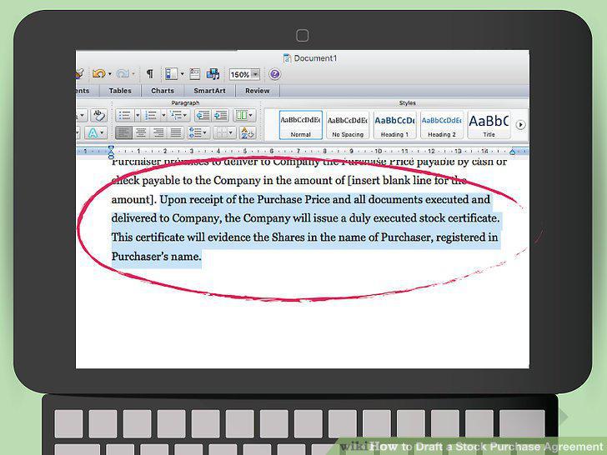607x455 pixels.
Task: Click the text "Purchaser's name."
Action: coord(157,256)
